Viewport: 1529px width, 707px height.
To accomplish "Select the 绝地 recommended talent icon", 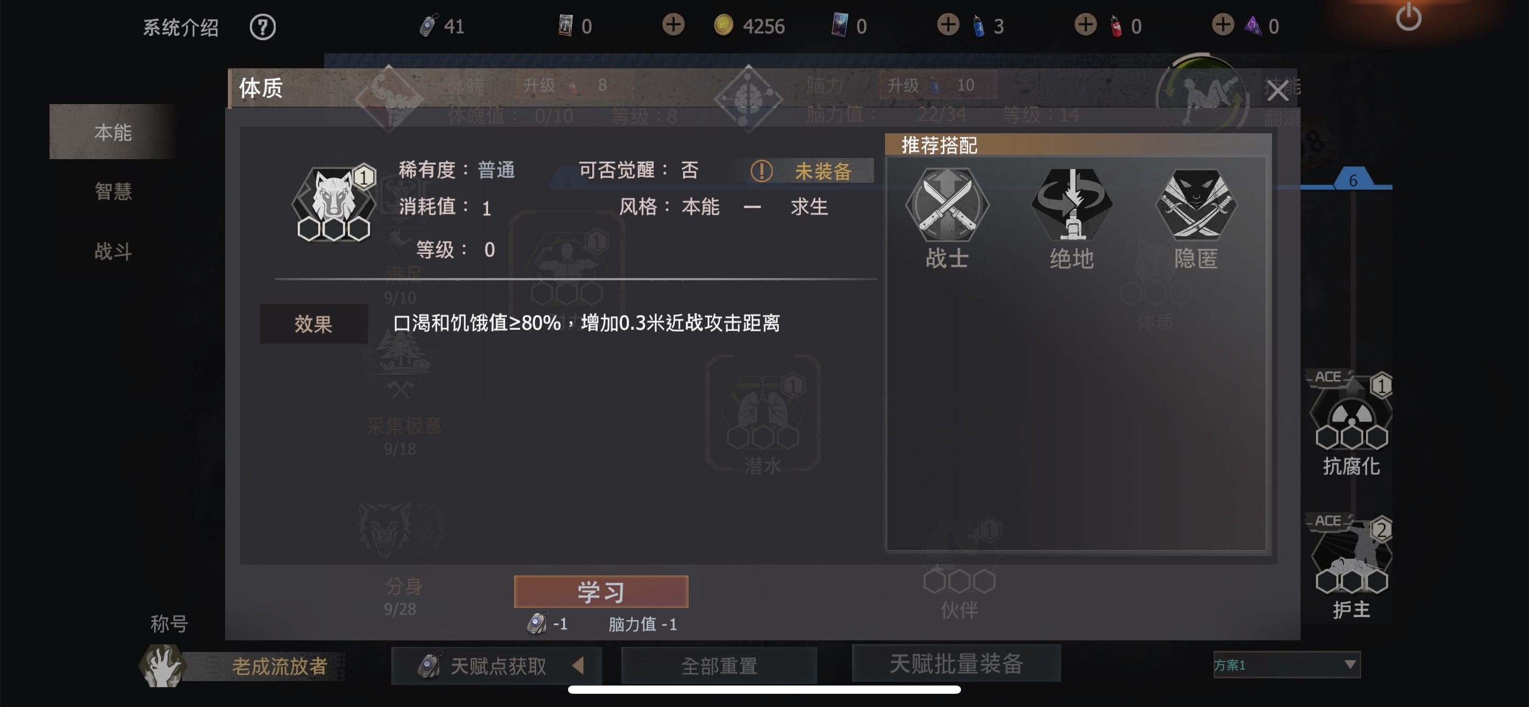I will 1072,205.
